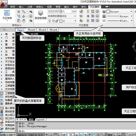The image size is (136, 136).
Task: Expand 图层控制 menu item
Action: click(x=8, y=68)
